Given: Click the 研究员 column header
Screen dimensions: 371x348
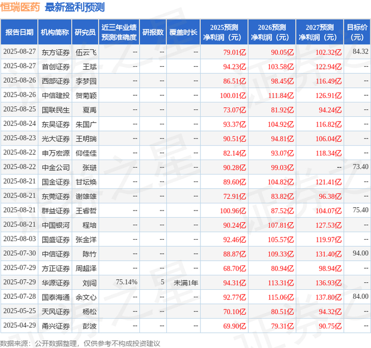Looking at the screenshot, I should [85, 32].
